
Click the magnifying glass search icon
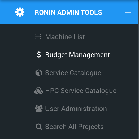tap(39, 127)
